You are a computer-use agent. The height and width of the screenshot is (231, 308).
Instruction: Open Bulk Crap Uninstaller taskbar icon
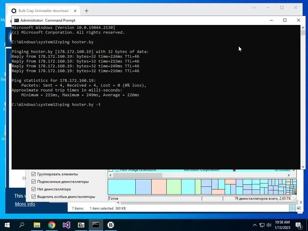[111, 225]
